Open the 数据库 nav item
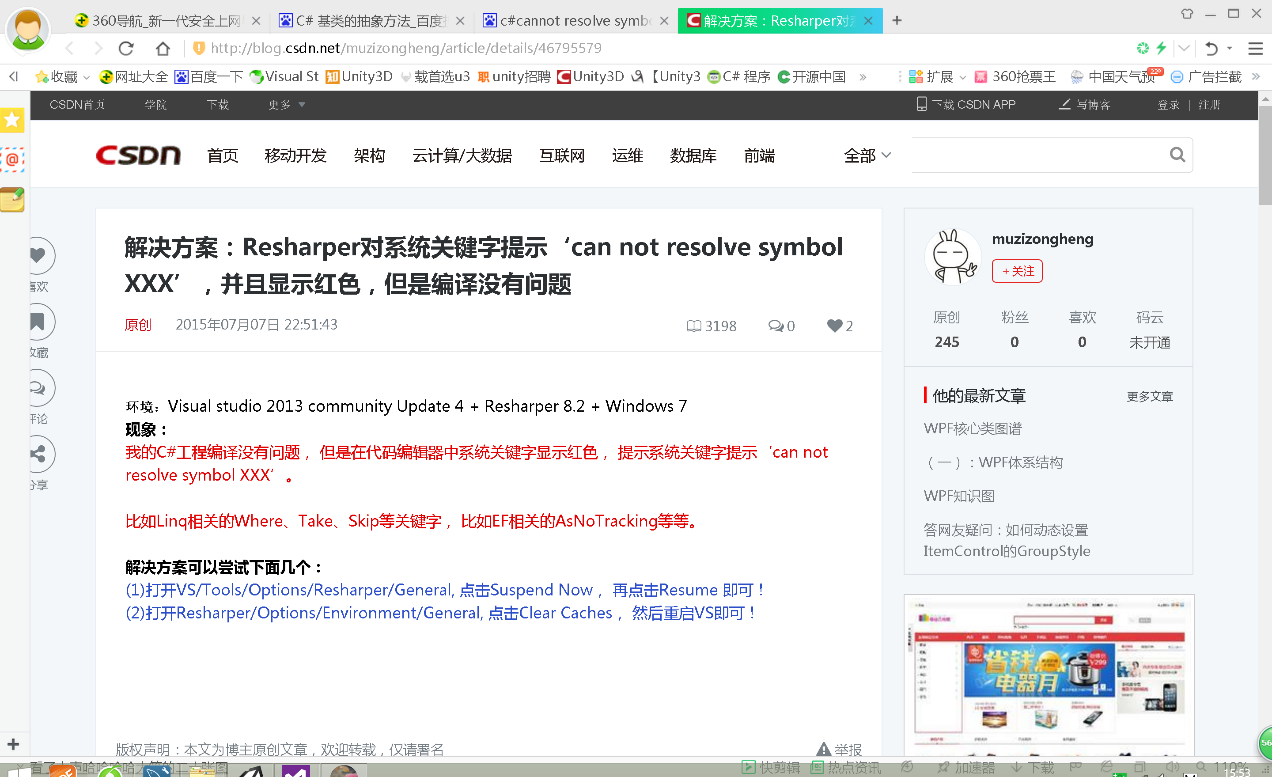The height and width of the screenshot is (777, 1272). point(693,155)
